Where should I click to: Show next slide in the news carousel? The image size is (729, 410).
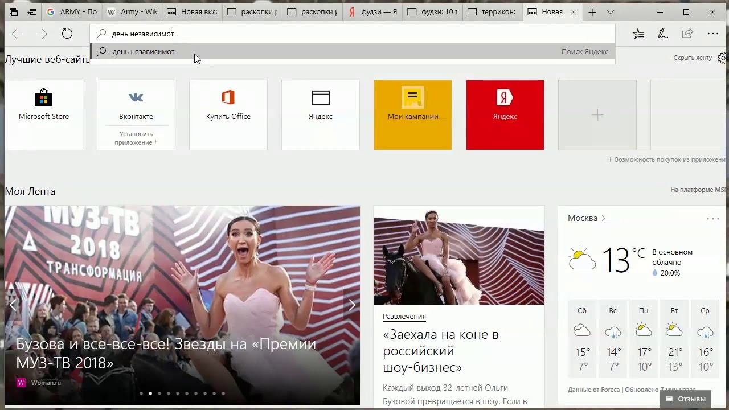coord(352,305)
